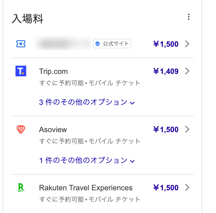Click the arrow beside the official site price
The image size is (216, 213).
tap(187, 44)
